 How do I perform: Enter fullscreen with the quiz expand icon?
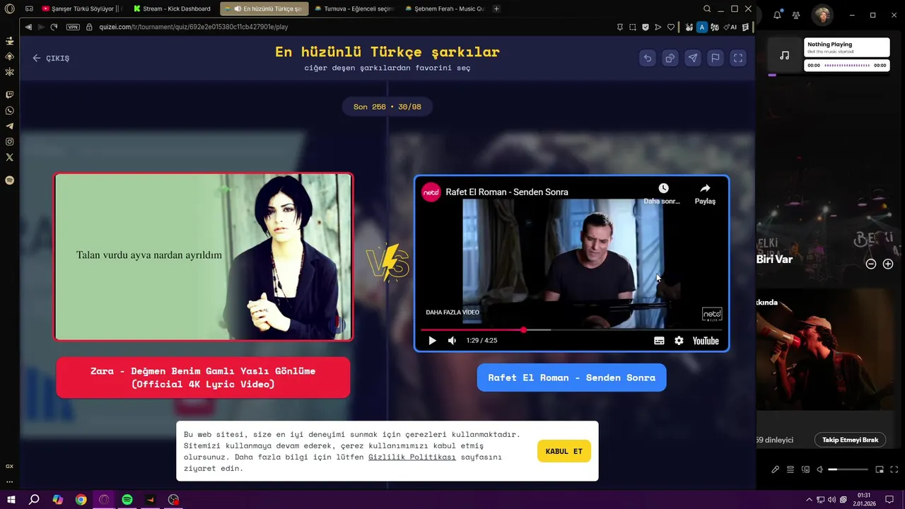tap(738, 59)
